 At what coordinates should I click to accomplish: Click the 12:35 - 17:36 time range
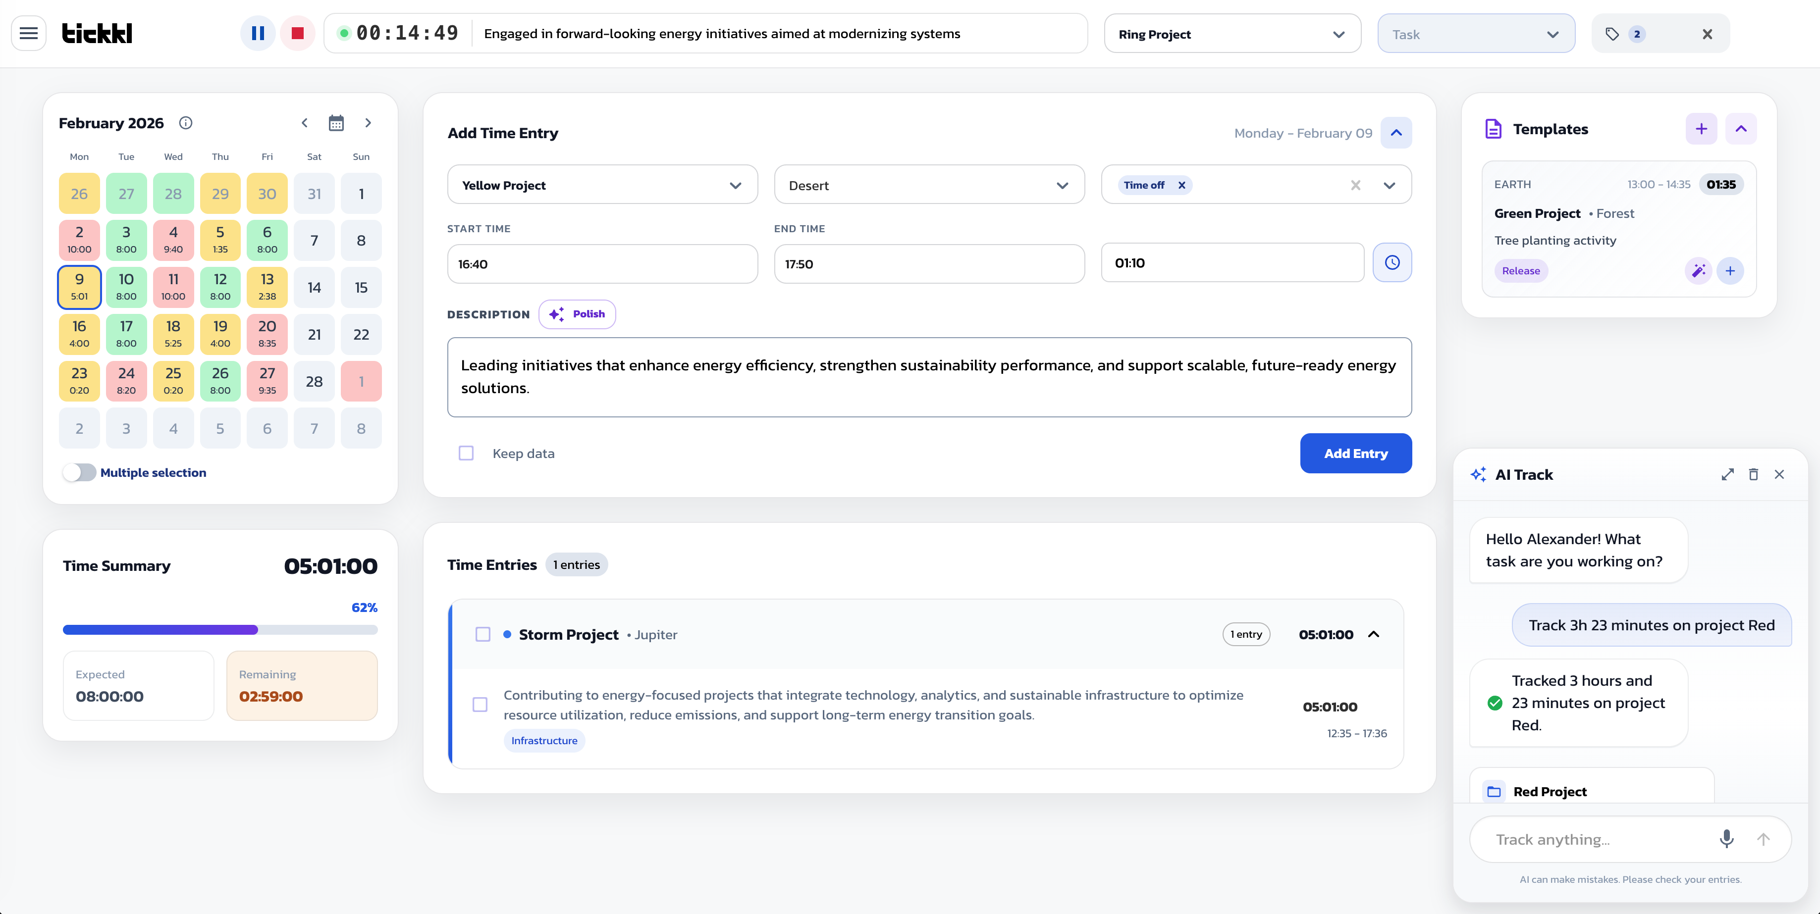click(1356, 733)
